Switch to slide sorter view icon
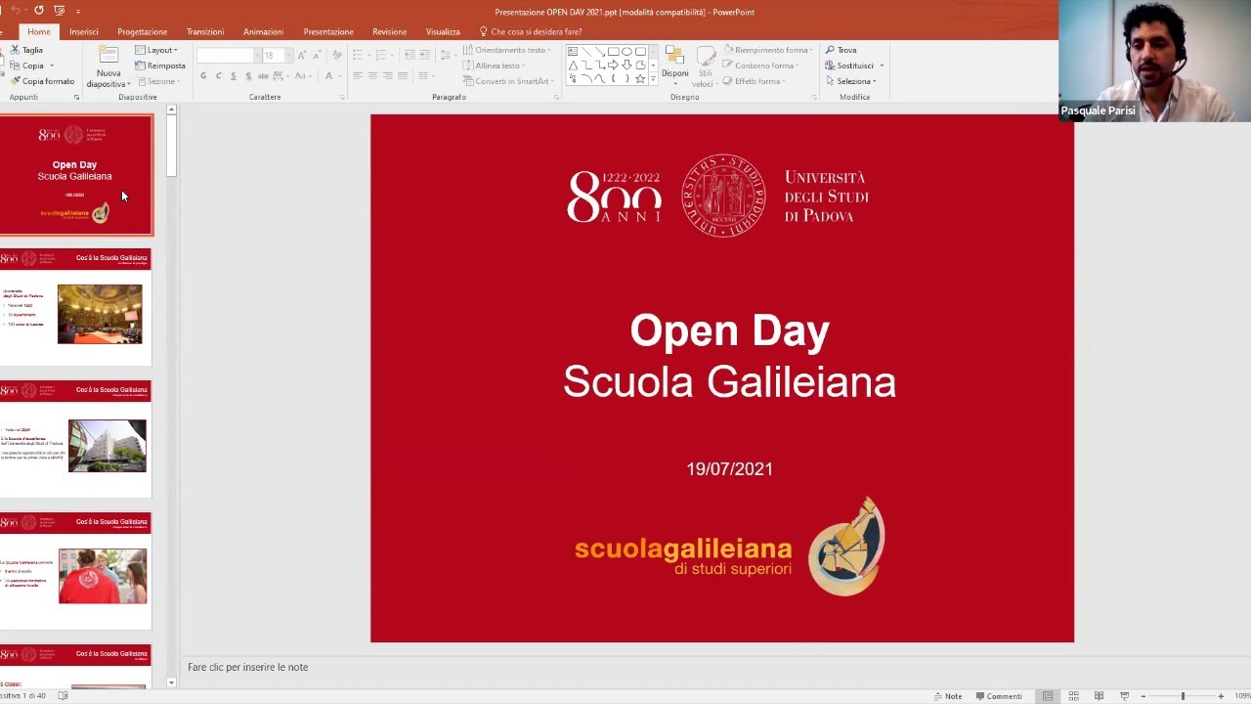Image resolution: width=1251 pixels, height=704 pixels. 1073,696
